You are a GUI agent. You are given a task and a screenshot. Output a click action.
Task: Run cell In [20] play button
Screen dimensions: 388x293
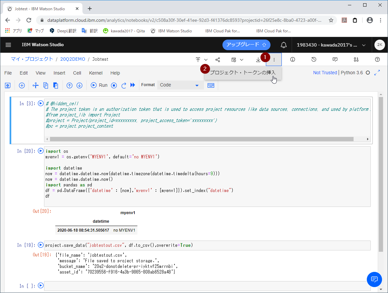click(x=41, y=151)
